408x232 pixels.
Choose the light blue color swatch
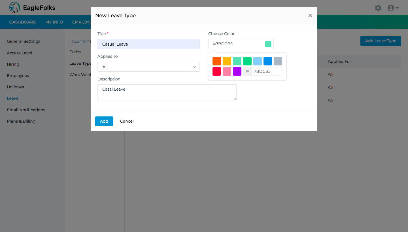pos(258,61)
